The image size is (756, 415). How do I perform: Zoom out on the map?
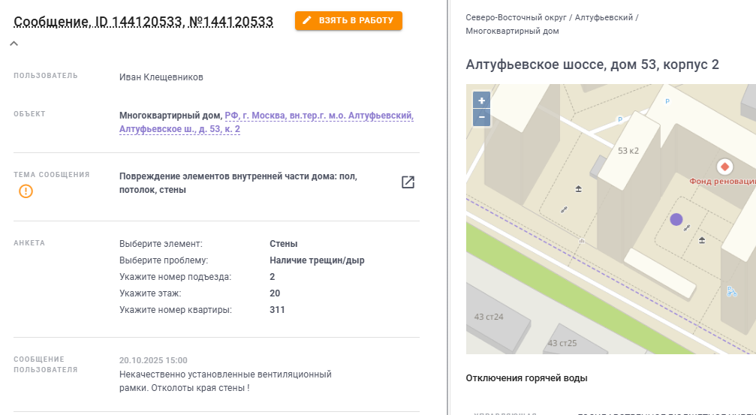(482, 117)
